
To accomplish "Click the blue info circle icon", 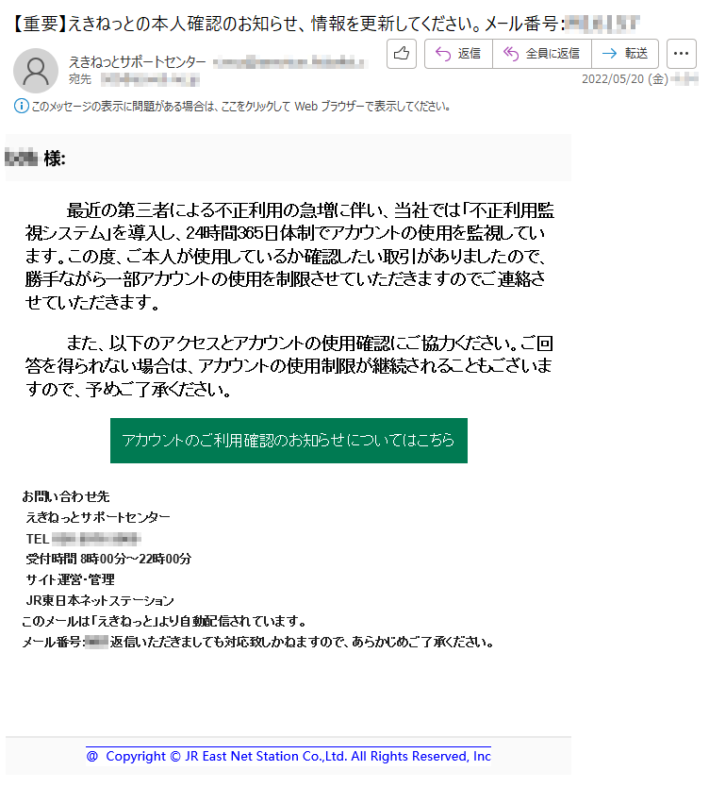I will (21, 106).
